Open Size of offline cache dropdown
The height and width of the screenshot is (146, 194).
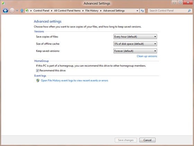pyautogui.click(x=135, y=44)
